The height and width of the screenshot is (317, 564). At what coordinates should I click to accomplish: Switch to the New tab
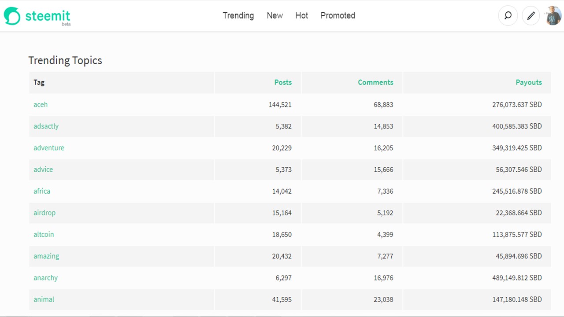275,15
